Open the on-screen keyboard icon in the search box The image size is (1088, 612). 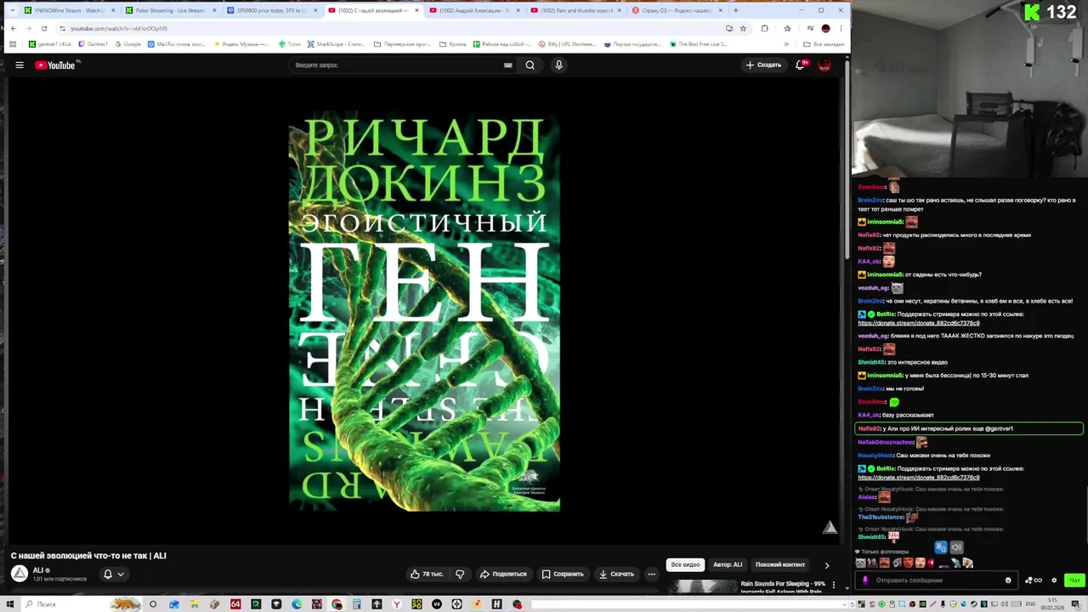tap(507, 65)
